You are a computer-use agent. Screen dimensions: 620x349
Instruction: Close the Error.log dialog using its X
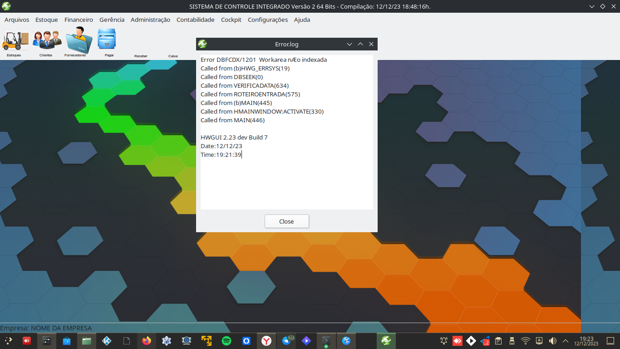pyautogui.click(x=371, y=44)
